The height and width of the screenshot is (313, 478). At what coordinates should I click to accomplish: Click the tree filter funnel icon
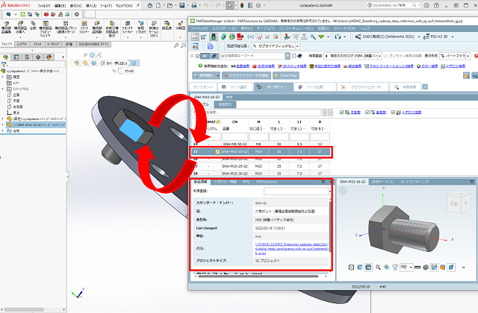tap(4, 64)
